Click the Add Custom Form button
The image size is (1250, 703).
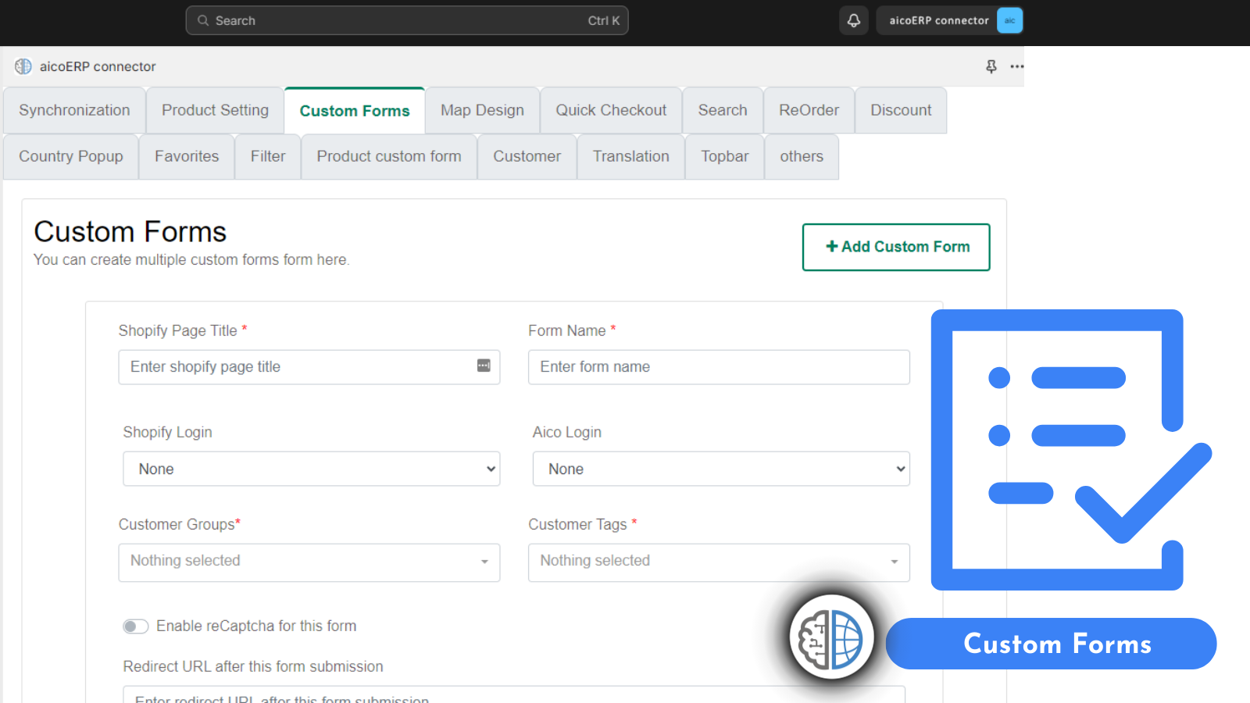896,247
